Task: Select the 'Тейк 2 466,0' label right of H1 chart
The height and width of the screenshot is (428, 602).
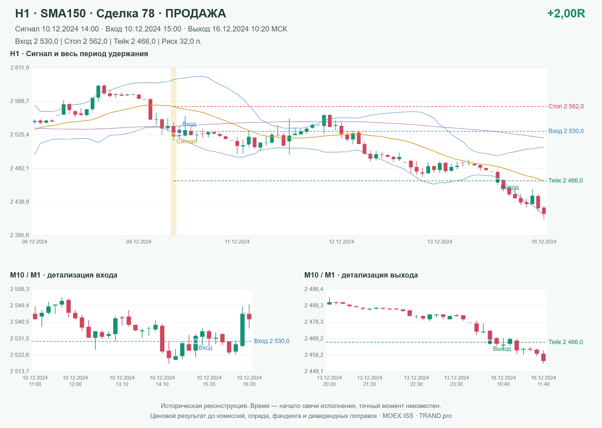Action: tap(566, 181)
